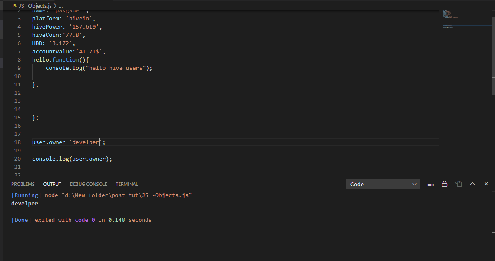This screenshot has width=495, height=261.
Task: Click the HBD property name
Action: pos(37,43)
